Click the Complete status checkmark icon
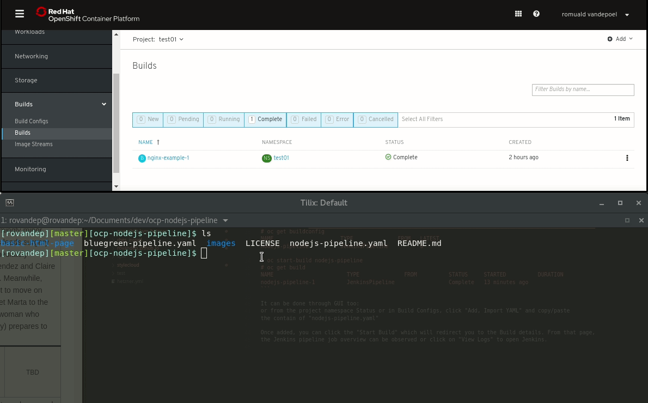648x403 pixels. tap(388, 157)
